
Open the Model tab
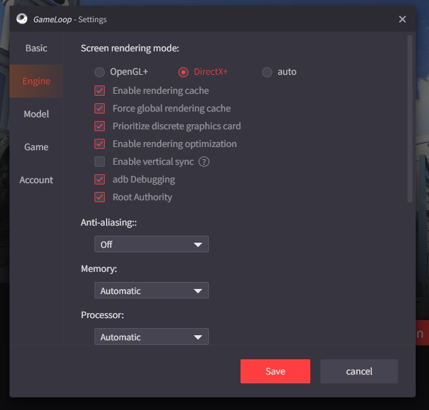pos(36,114)
